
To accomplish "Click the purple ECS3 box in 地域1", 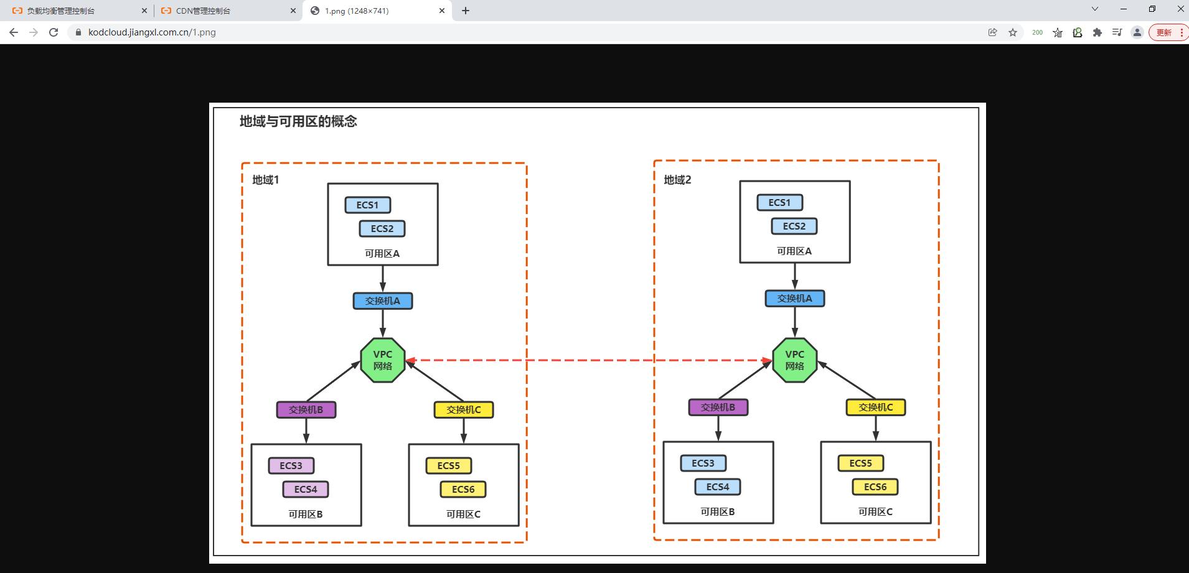I will pos(291,465).
